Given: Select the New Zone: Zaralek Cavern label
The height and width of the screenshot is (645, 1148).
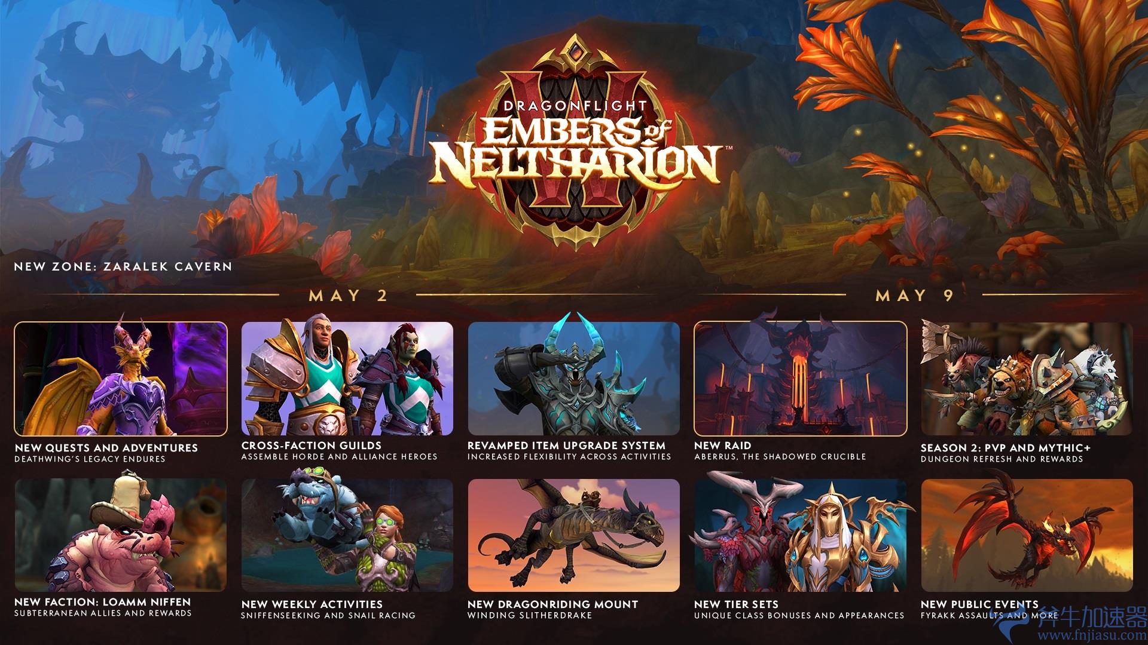Looking at the screenshot, I should 123,266.
